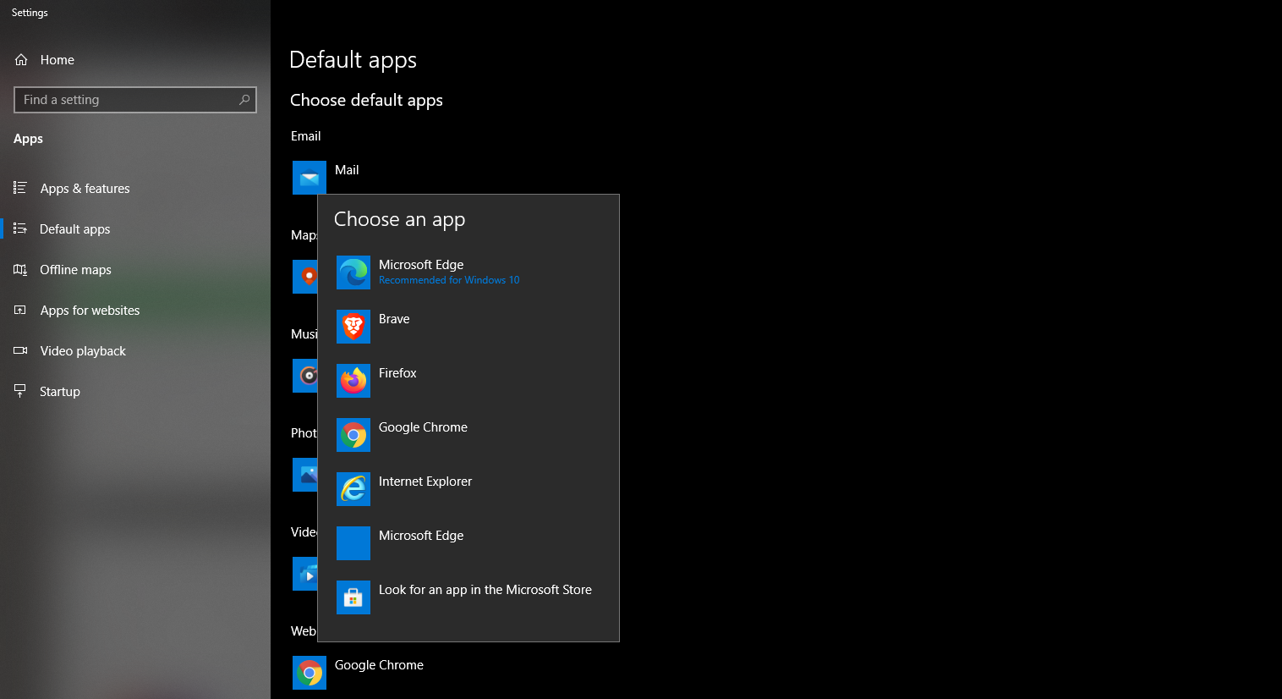
Task: Pick the Google Chrome icon in popup
Action: [353, 435]
